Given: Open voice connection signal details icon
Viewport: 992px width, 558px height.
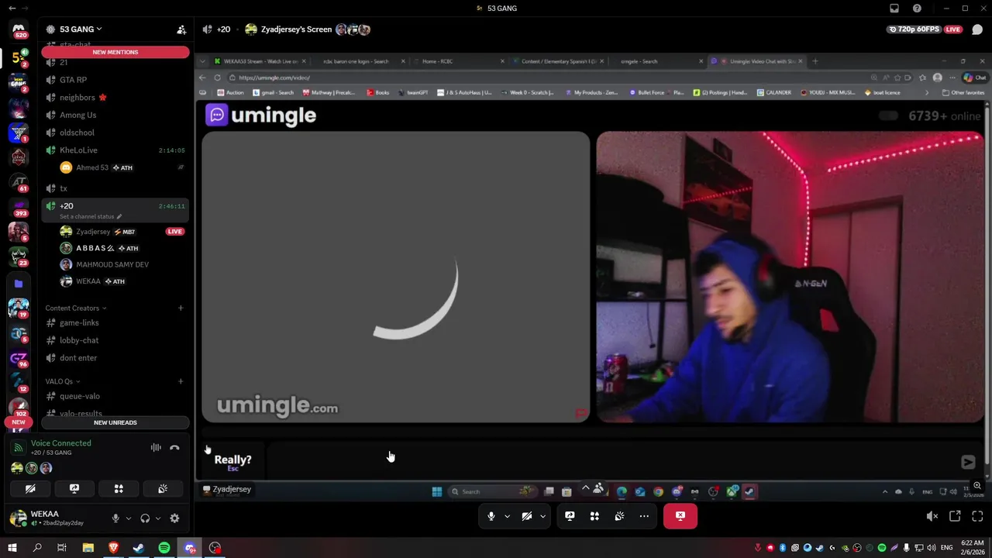Looking at the screenshot, I should coord(17,448).
